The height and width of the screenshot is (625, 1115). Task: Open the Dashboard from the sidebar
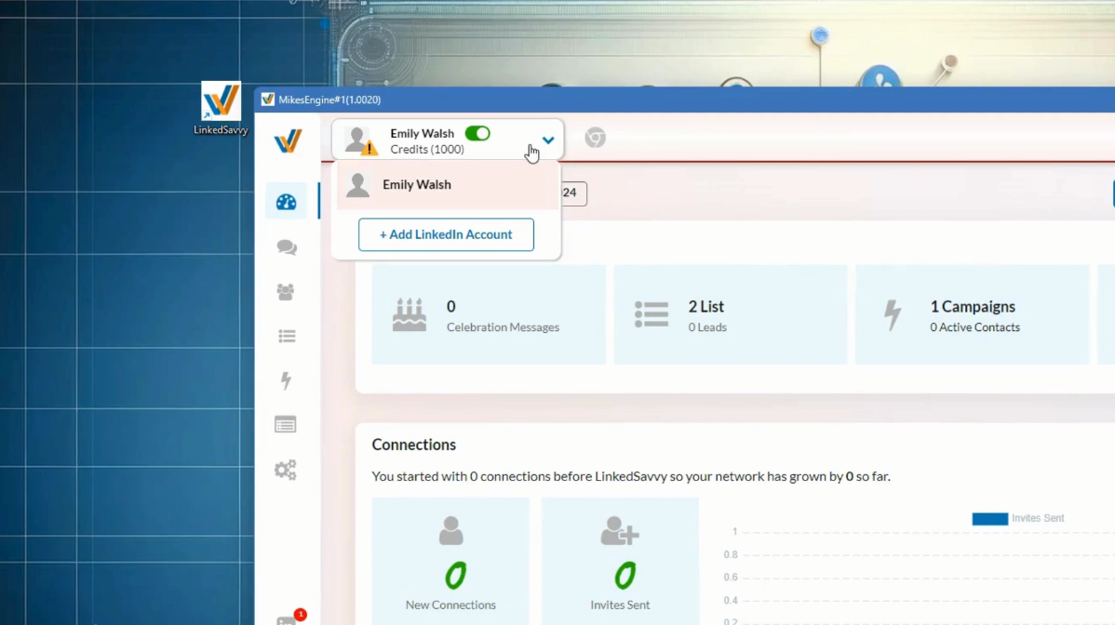point(286,200)
